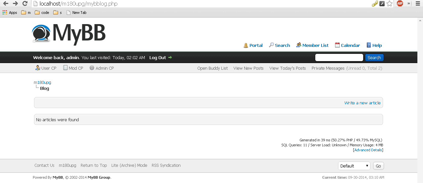Open Private Messages from the menu
This screenshot has width=423, height=183.
[328, 68]
